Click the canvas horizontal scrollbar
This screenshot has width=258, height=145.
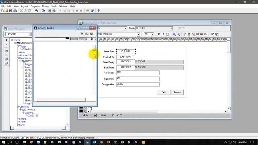[x=158, y=111]
